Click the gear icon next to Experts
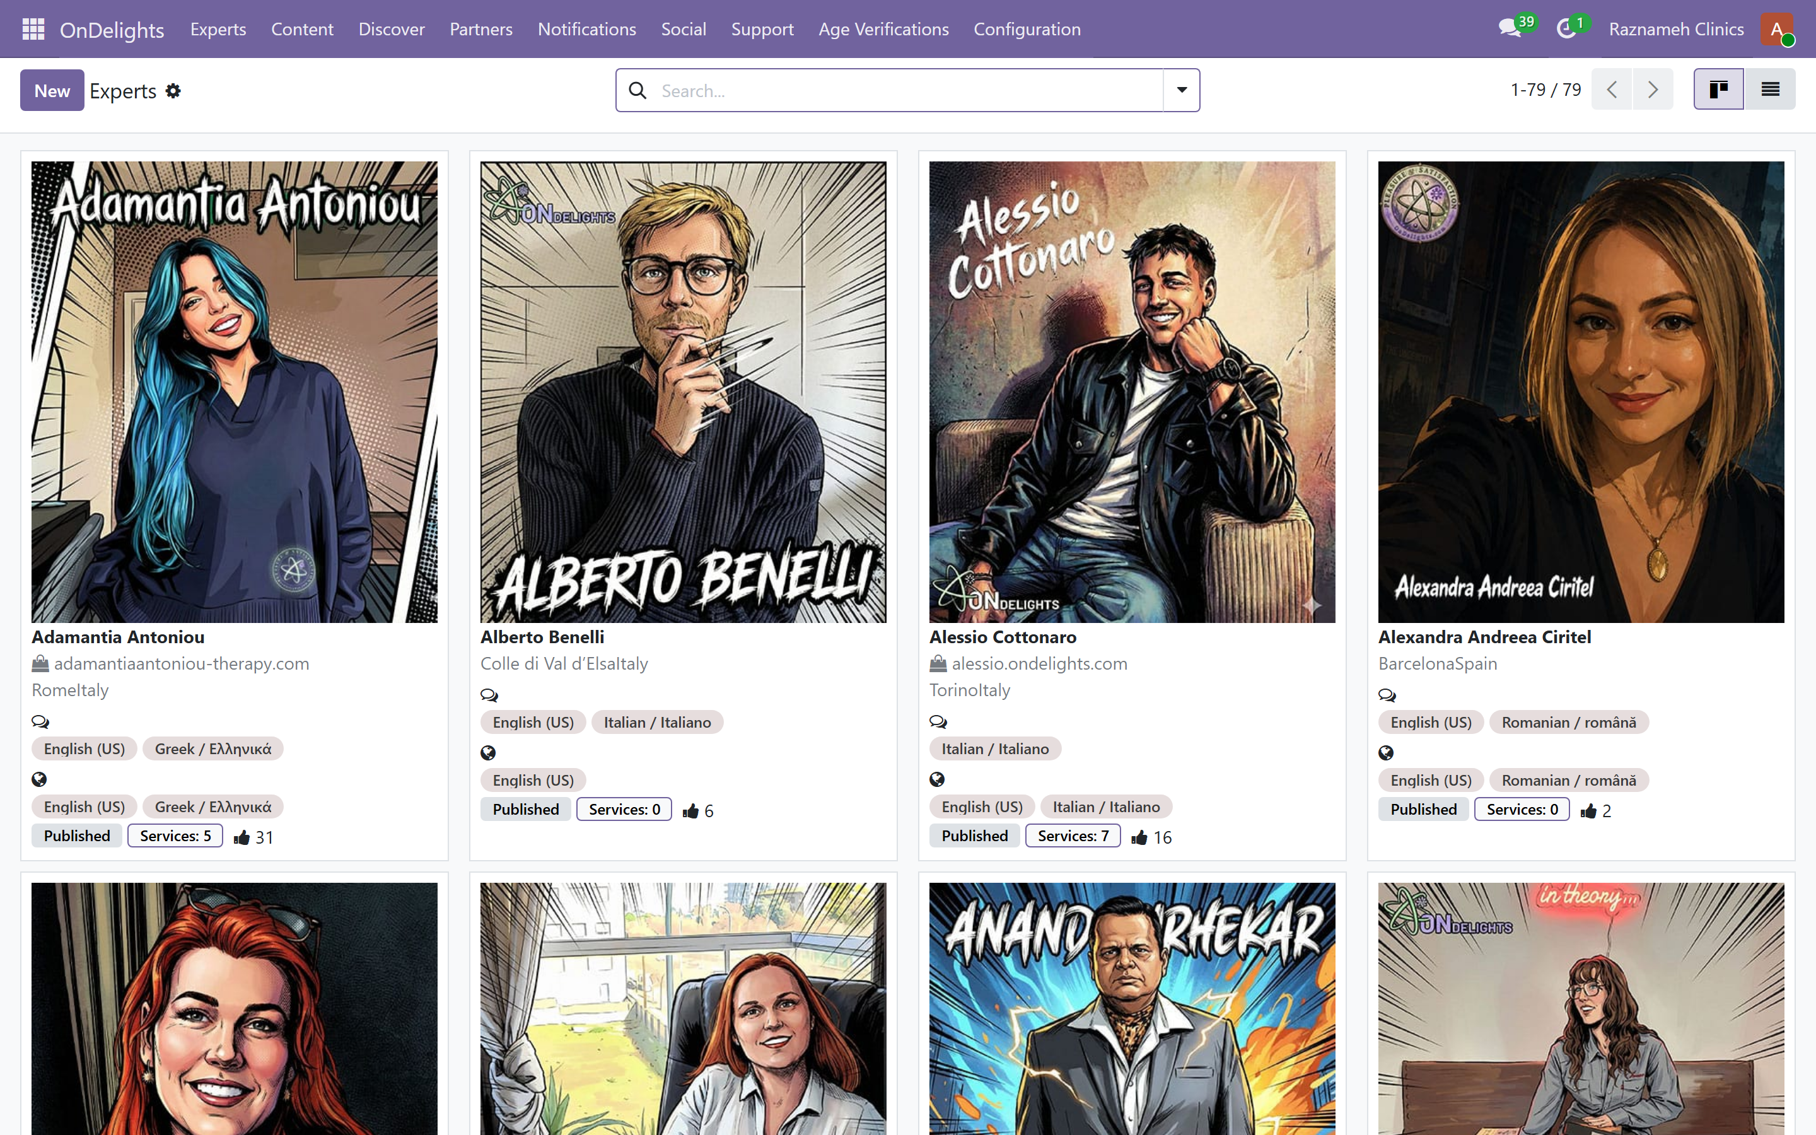The height and width of the screenshot is (1135, 1816). tap(173, 91)
